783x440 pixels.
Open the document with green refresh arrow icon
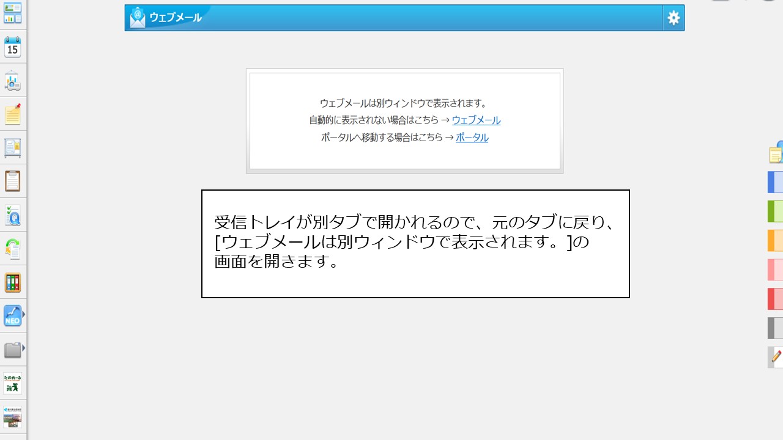pos(13,249)
